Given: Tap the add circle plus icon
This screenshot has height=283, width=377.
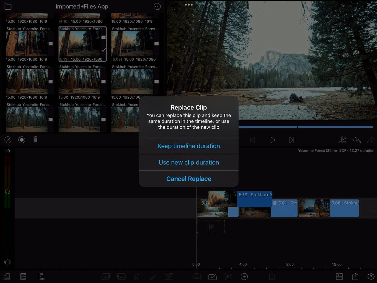Looking at the screenshot, I should [244, 277].
